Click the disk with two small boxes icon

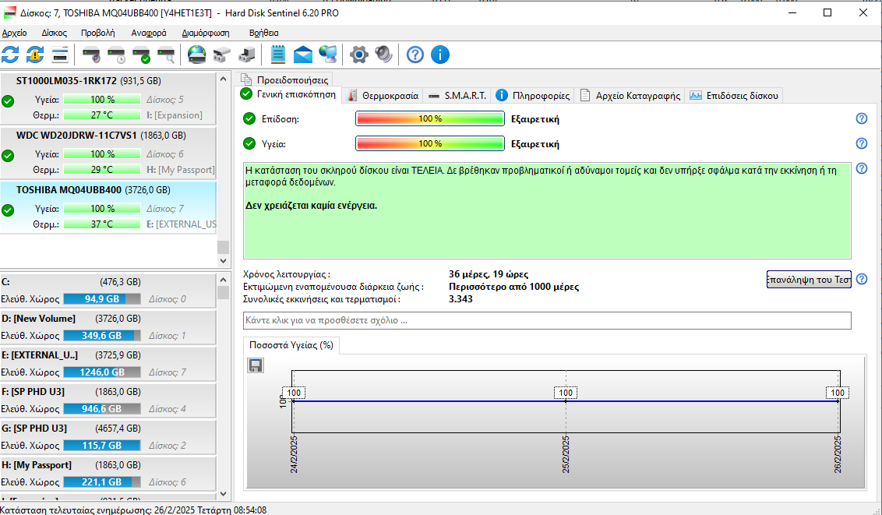coord(221,55)
